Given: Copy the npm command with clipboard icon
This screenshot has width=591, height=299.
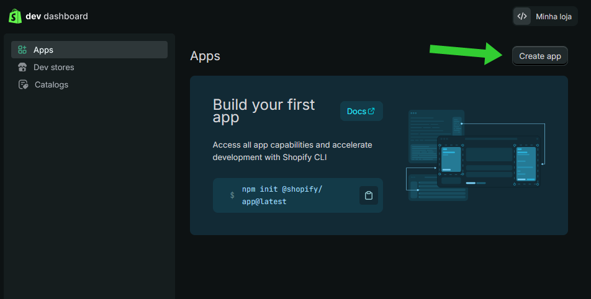Looking at the screenshot, I should [x=369, y=195].
